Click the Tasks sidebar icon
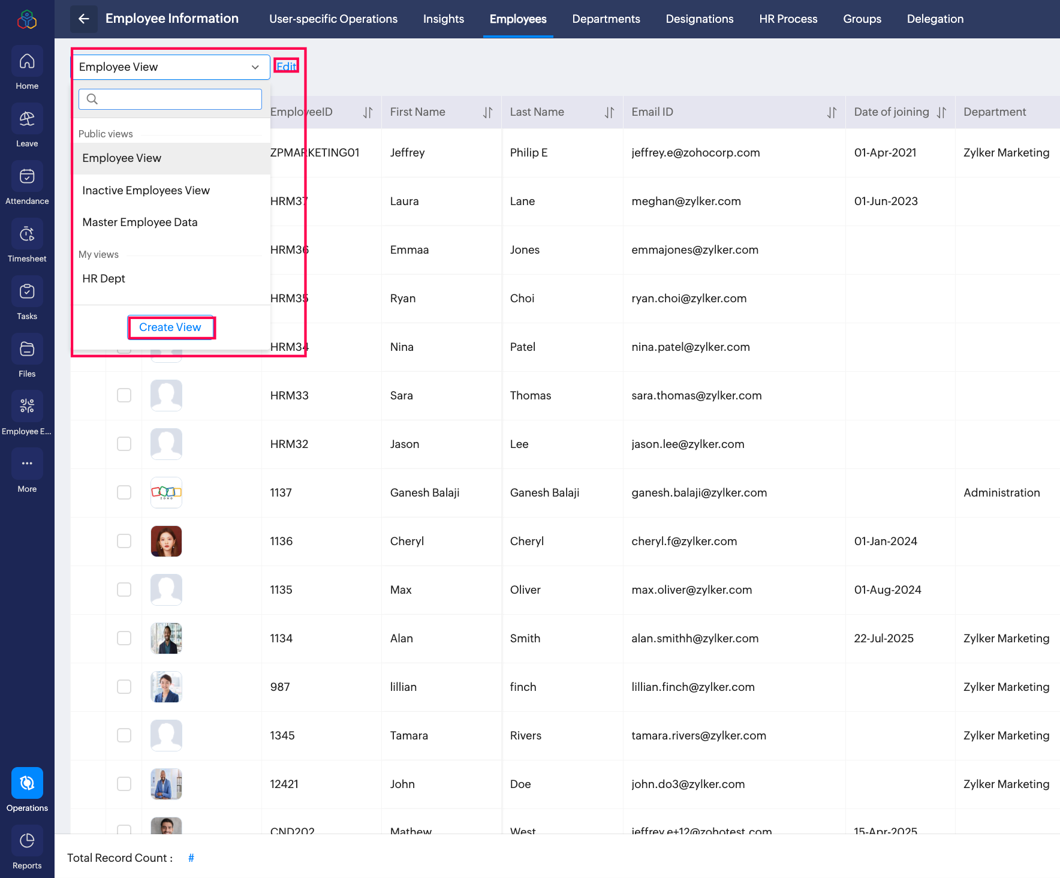1060x878 pixels. 27,292
